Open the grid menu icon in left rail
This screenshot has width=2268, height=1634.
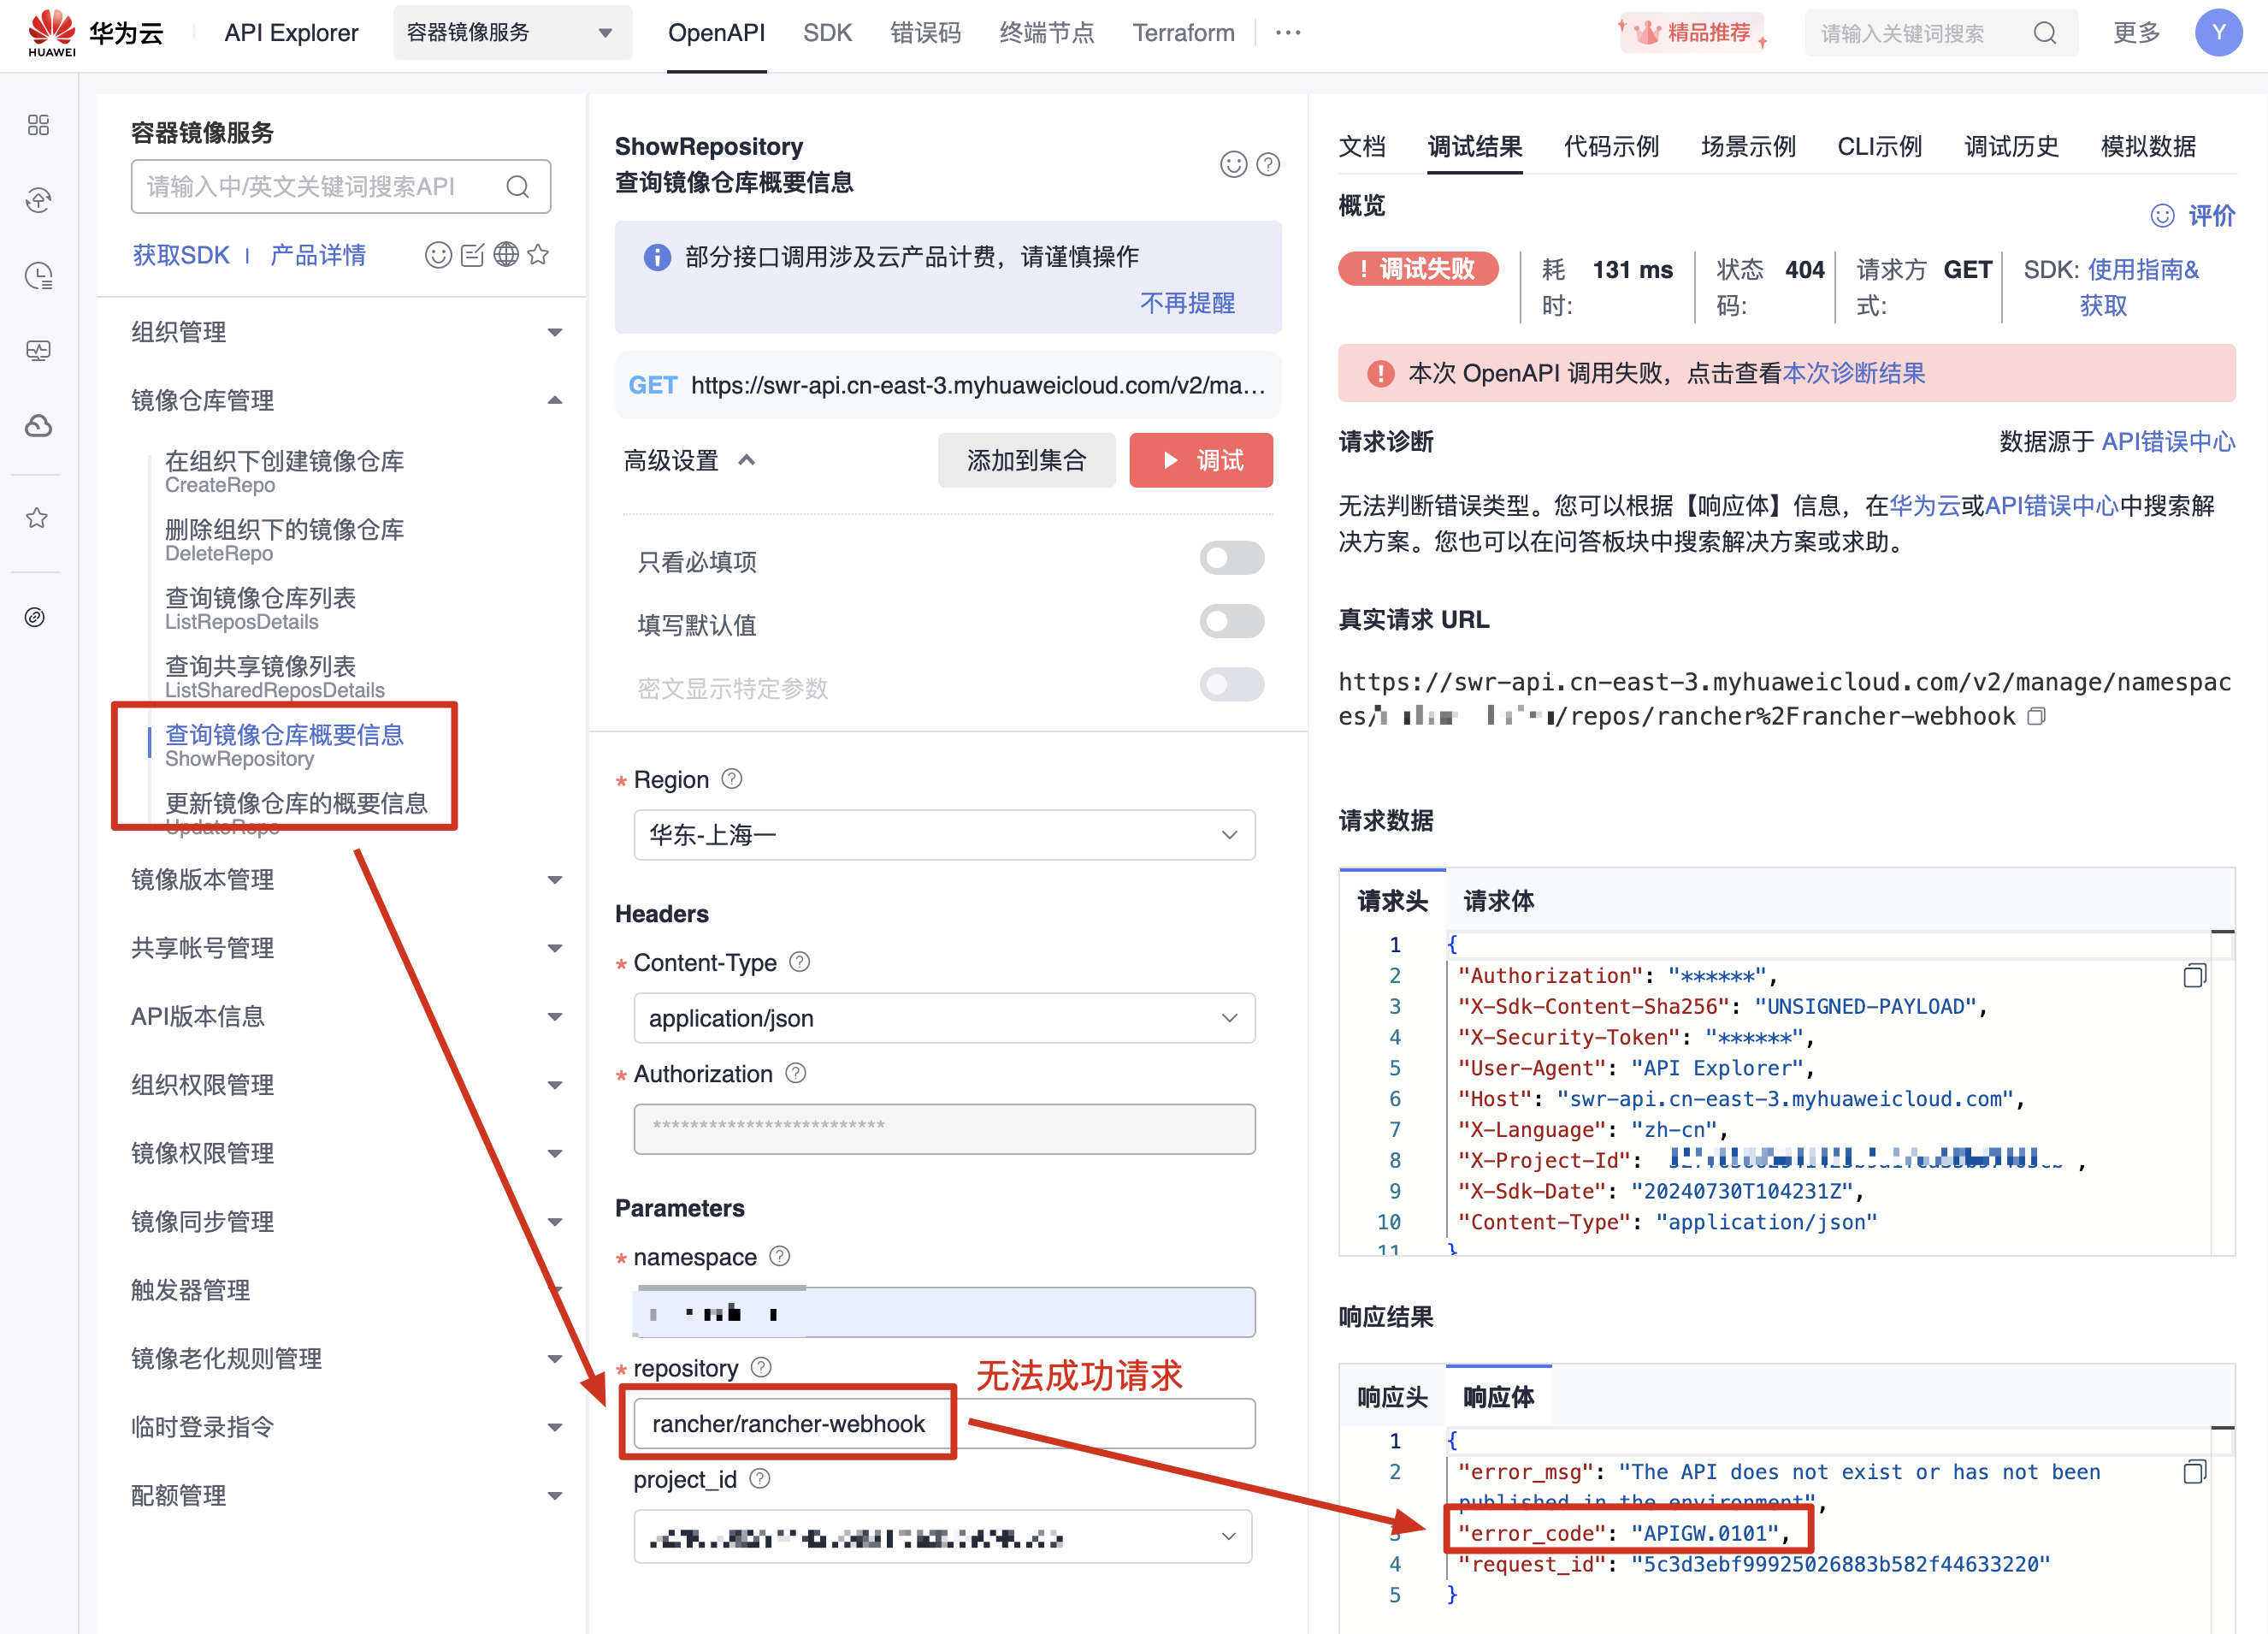pyautogui.click(x=38, y=125)
